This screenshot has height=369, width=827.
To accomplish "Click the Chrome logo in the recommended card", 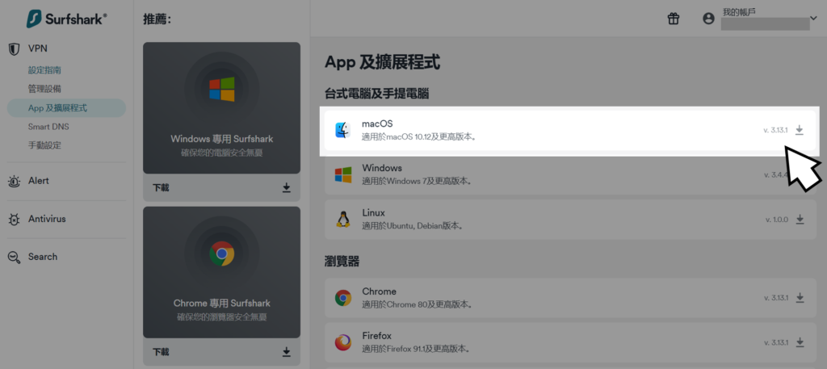I will click(x=221, y=254).
